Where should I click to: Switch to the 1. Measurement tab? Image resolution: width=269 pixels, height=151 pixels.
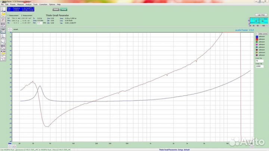(x=13, y=15)
